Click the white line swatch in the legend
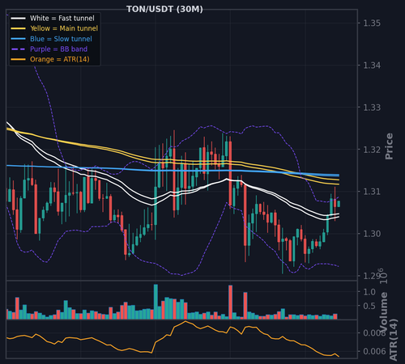Screen dimensions: 405x364 (x=18, y=19)
